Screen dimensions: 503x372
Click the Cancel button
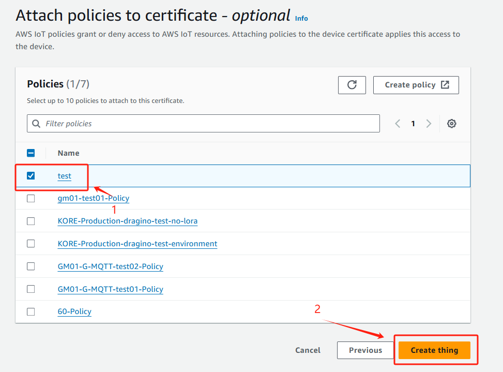click(x=308, y=350)
